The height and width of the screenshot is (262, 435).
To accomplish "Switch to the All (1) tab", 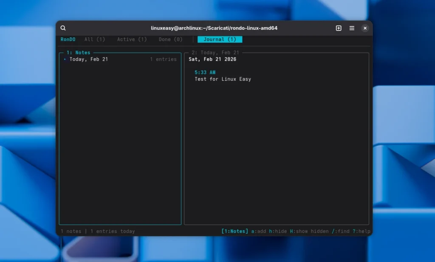I will pos(94,39).
